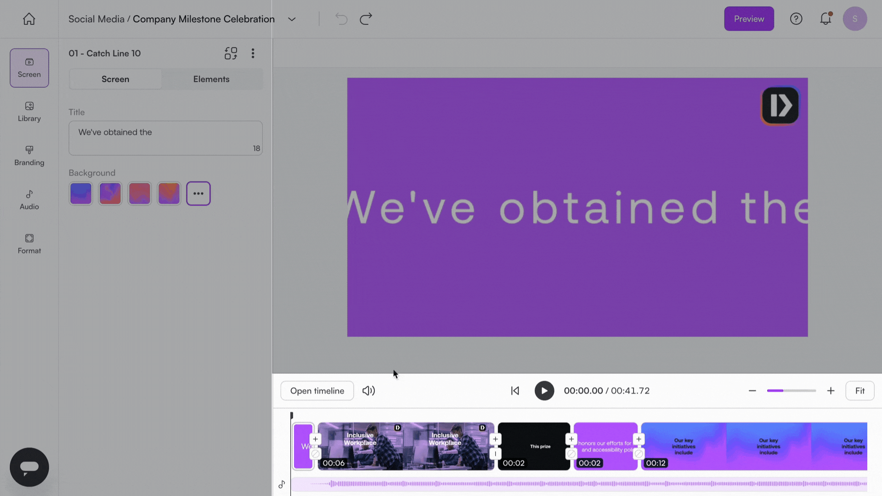Click the Preview button
The width and height of the screenshot is (882, 496).
pos(748,19)
